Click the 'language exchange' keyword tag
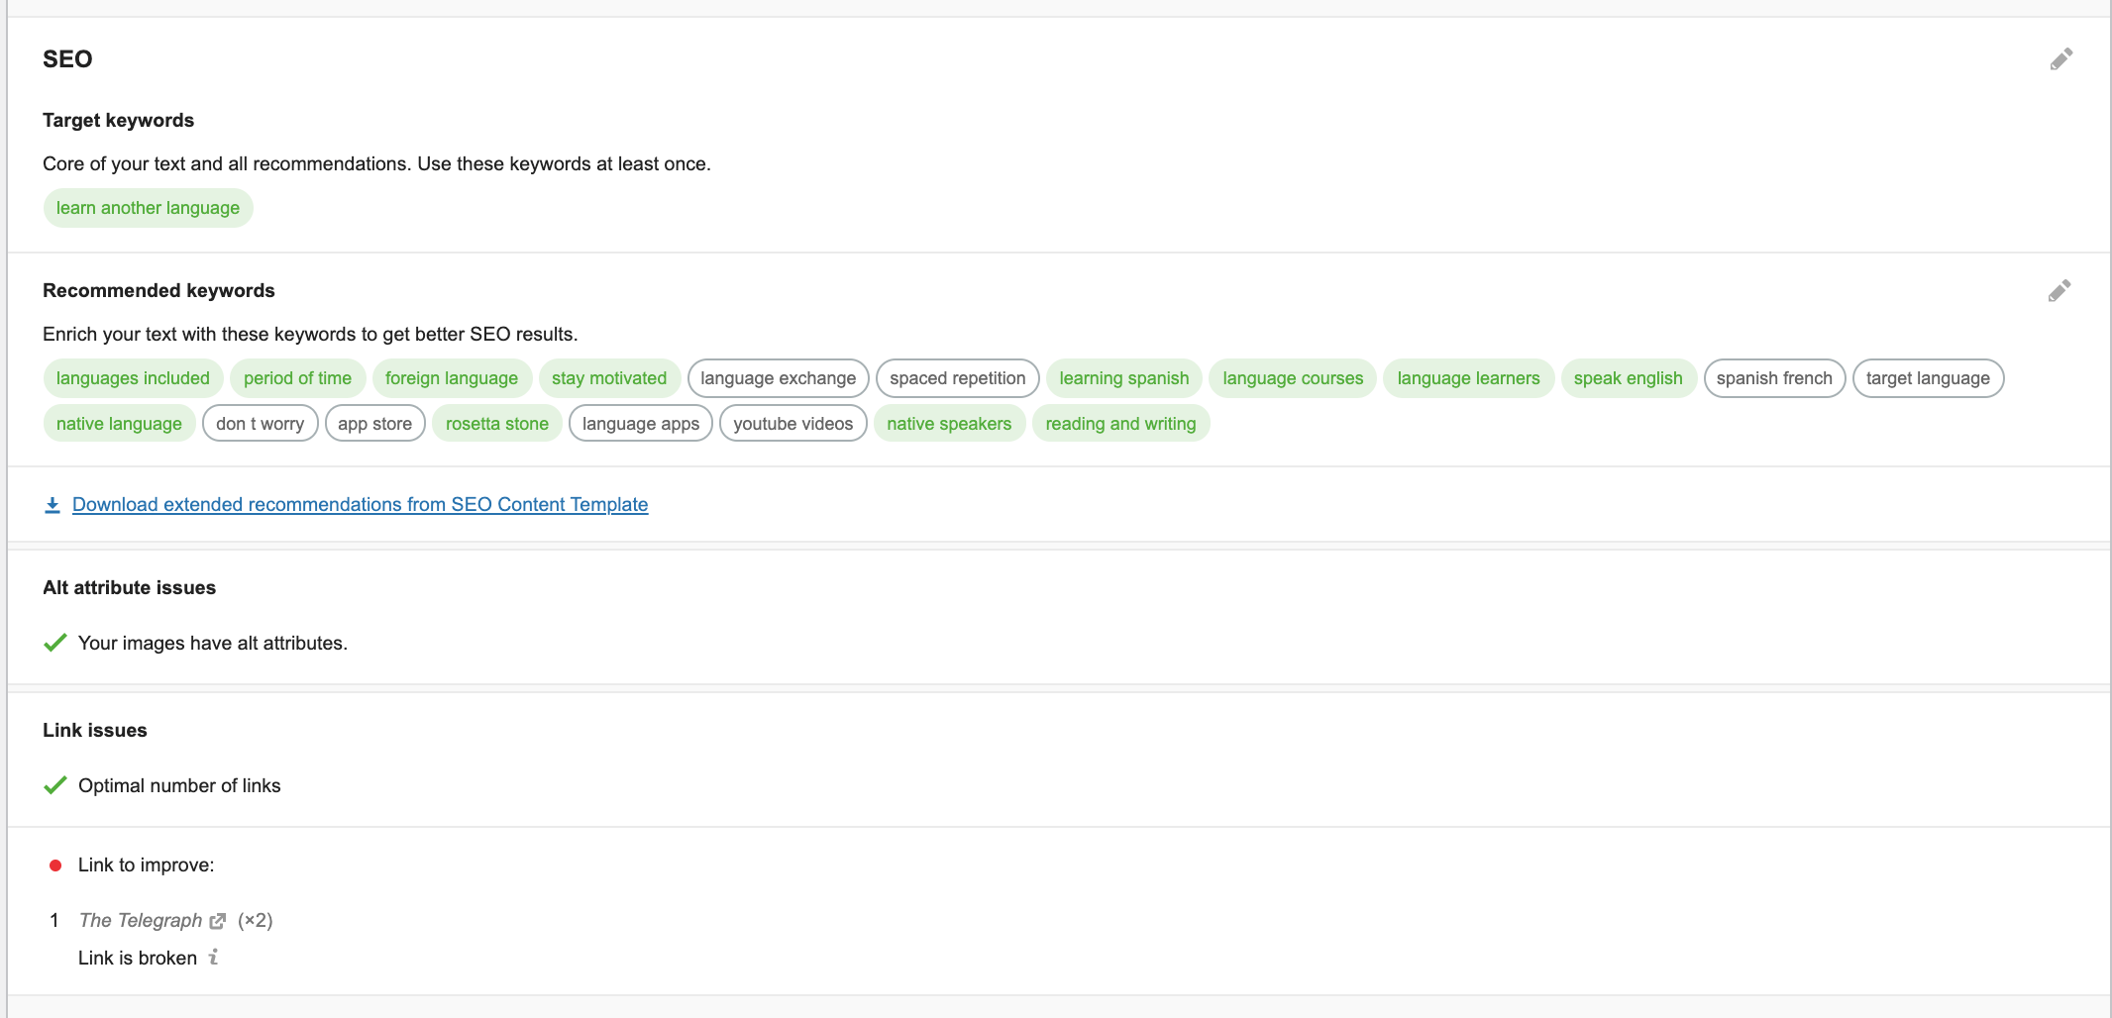Image resolution: width=2112 pixels, height=1018 pixels. [778, 378]
